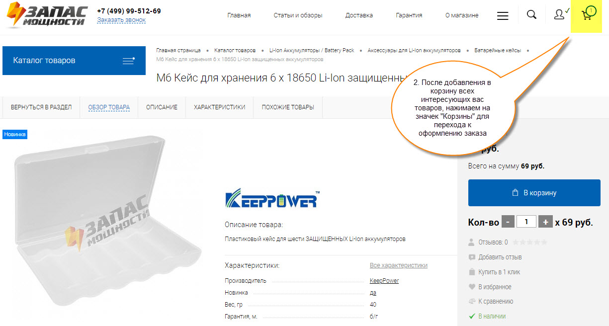This screenshot has width=609, height=326.
Task: Click the Запас Мощности logo
Action: click(47, 15)
